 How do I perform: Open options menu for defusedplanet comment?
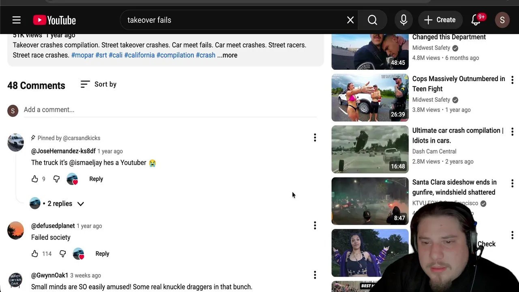pos(315,225)
